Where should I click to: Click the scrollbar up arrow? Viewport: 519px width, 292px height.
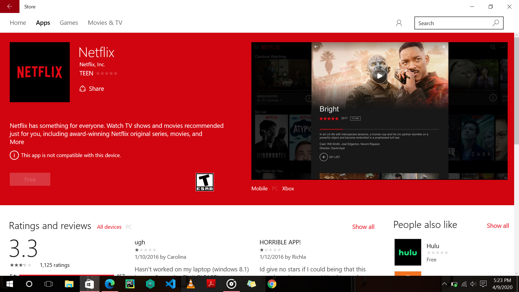point(517,35)
